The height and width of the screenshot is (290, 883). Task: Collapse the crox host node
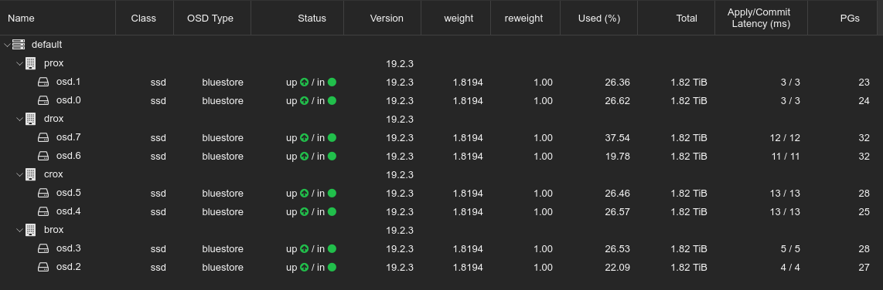click(19, 175)
